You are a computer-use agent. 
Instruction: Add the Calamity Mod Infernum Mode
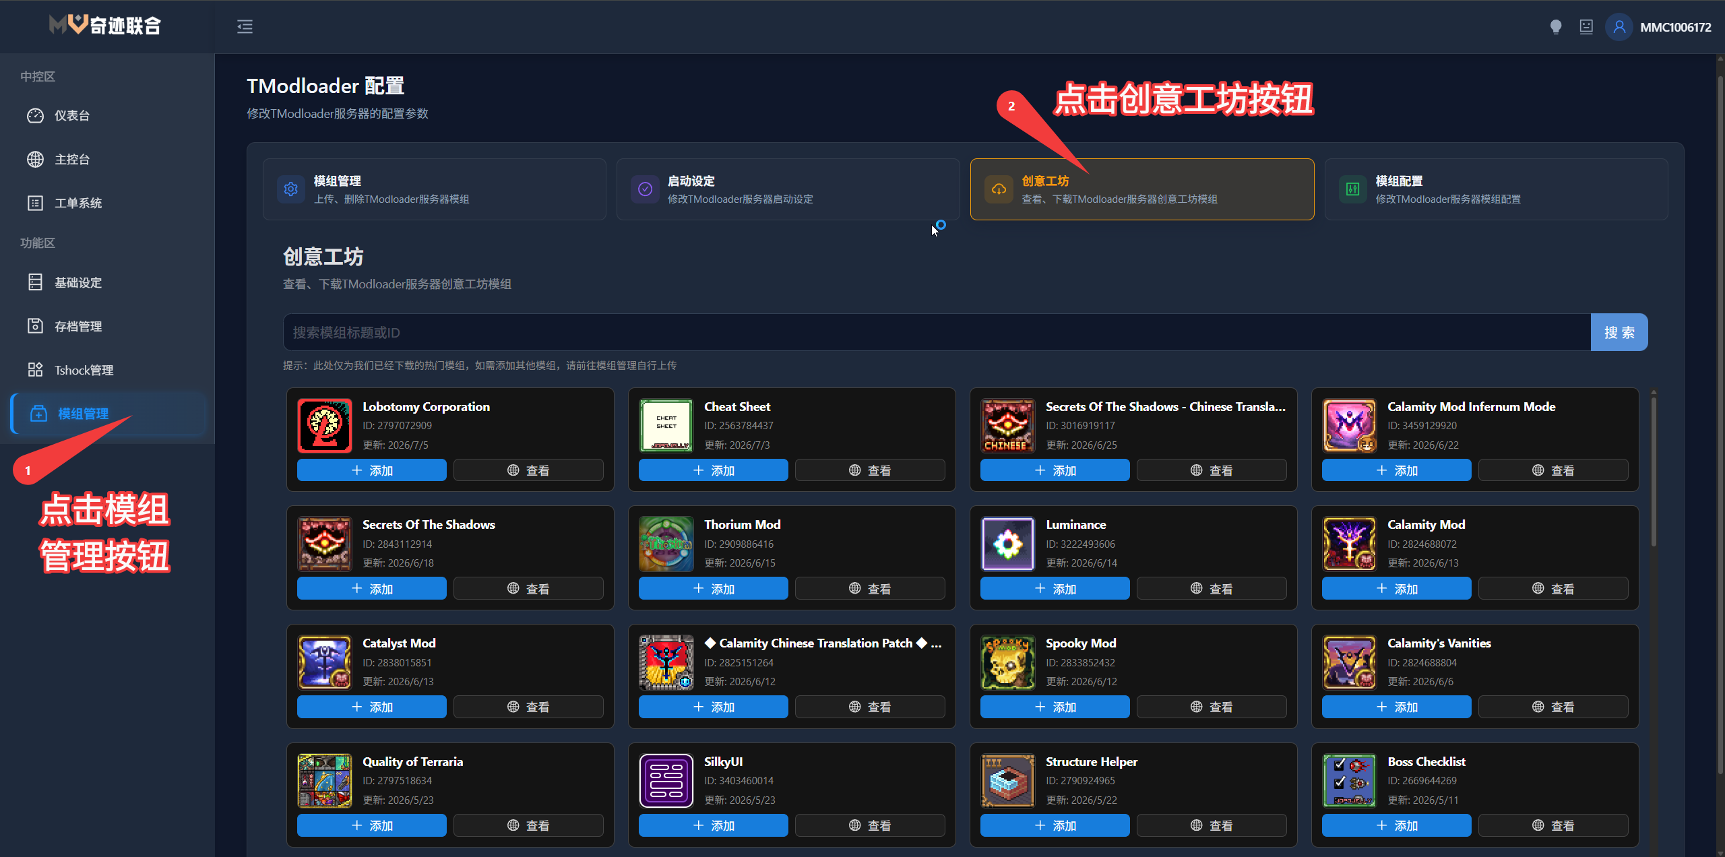pos(1397,470)
